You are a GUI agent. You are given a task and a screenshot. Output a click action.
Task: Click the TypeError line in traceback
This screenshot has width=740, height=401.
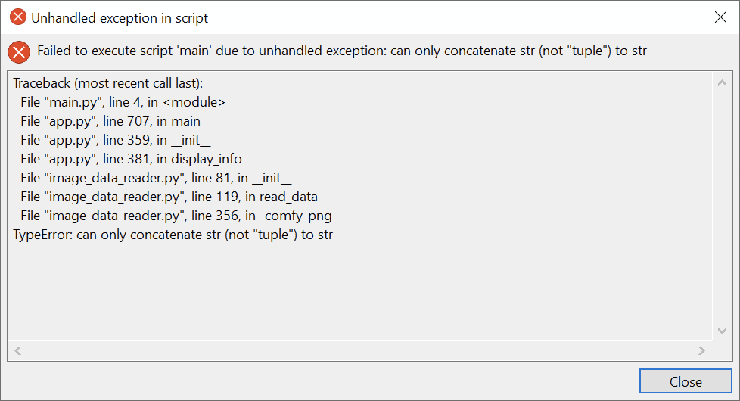pos(173,235)
